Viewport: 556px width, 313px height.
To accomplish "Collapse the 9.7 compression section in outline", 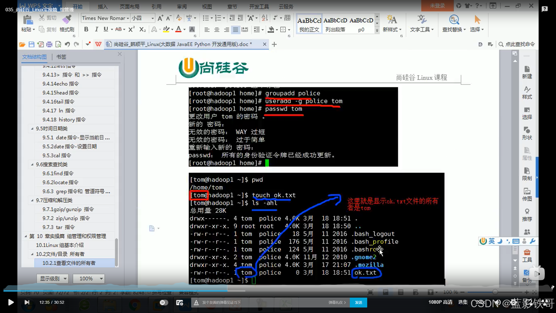I will click(32, 200).
